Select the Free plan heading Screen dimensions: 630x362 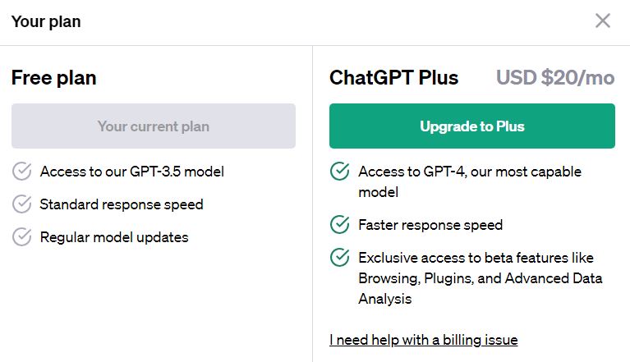(x=53, y=78)
